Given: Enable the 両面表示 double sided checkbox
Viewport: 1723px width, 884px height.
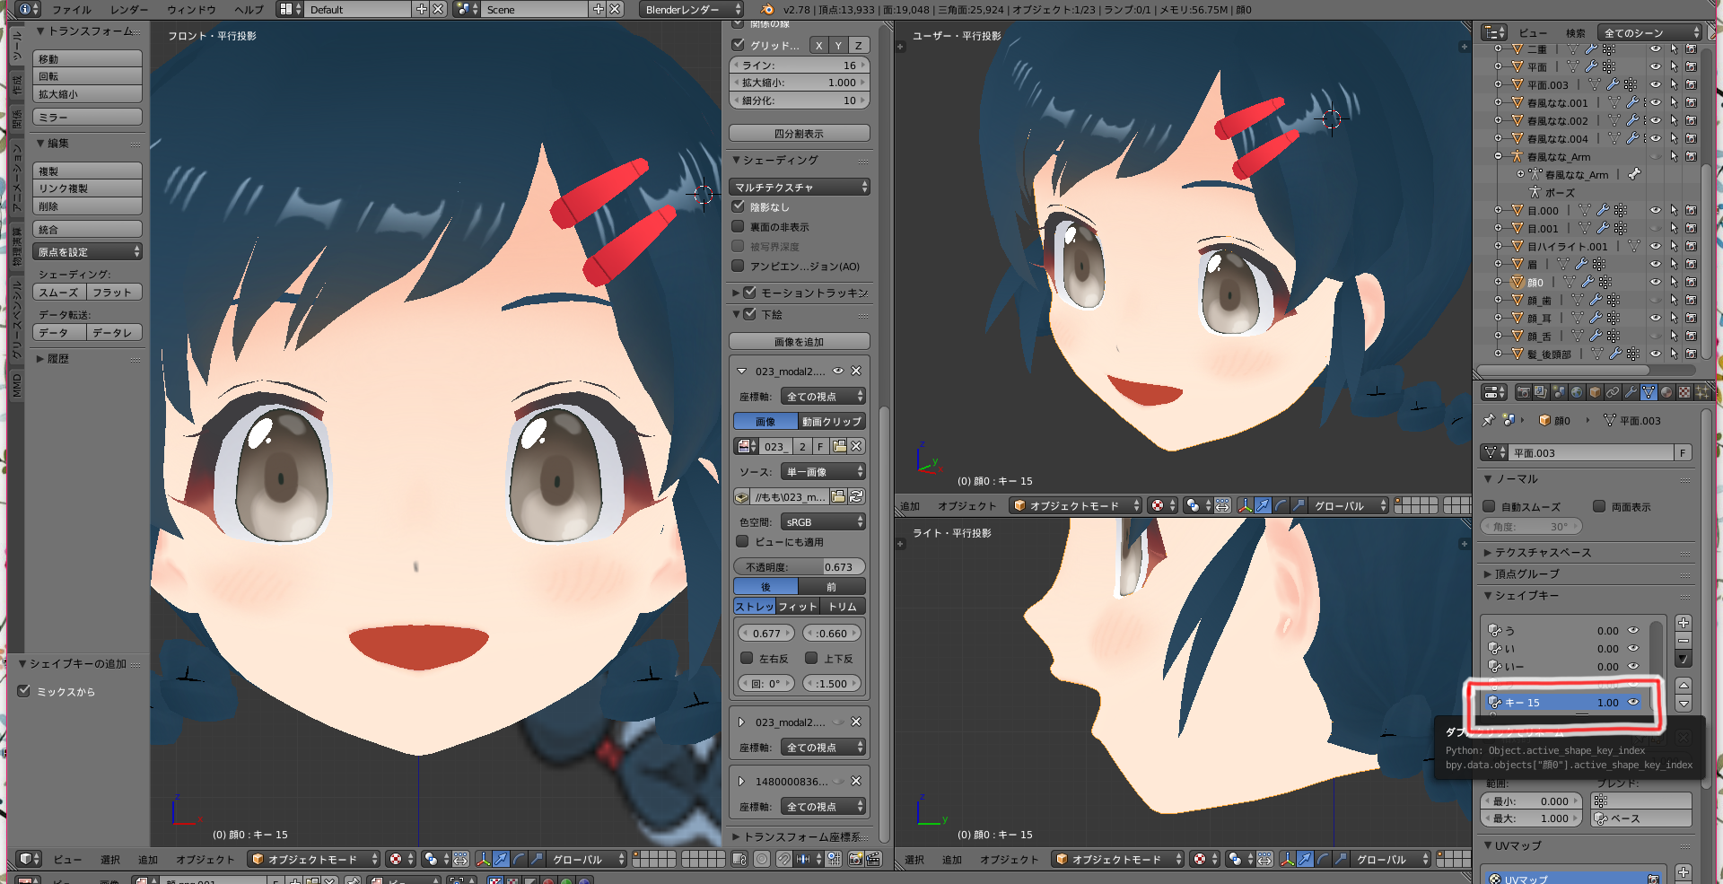Looking at the screenshot, I should [1599, 506].
